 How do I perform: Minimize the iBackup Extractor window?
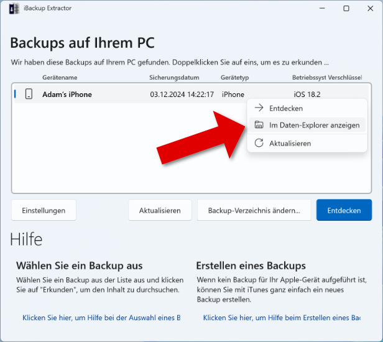322,8
